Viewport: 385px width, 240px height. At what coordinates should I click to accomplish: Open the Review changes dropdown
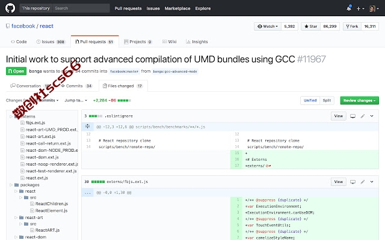pos(359,100)
